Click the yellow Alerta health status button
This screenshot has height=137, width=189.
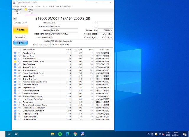tap(20, 30)
